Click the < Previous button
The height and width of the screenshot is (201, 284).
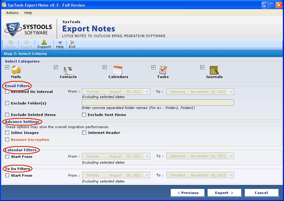tap(187, 193)
